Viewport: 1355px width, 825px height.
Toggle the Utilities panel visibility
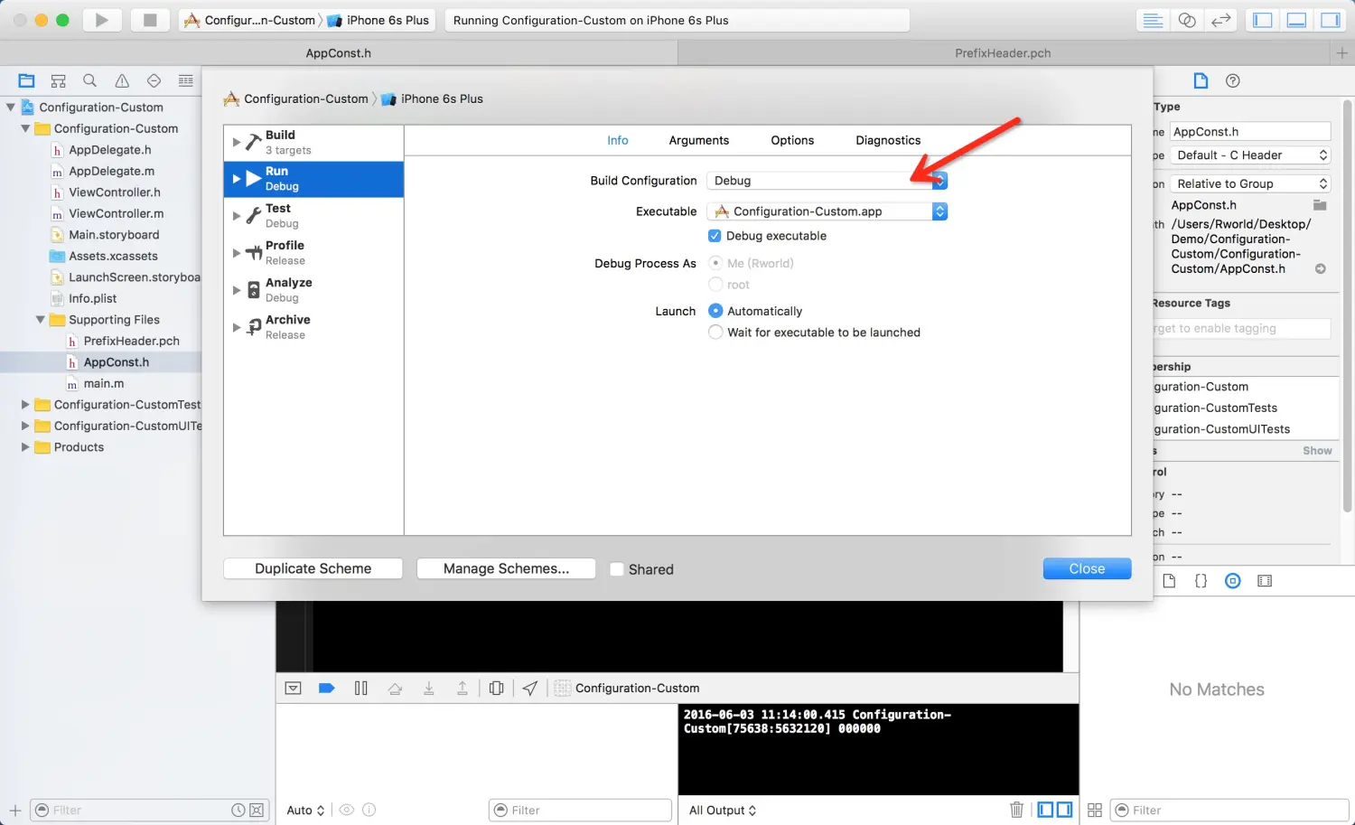(x=1330, y=20)
